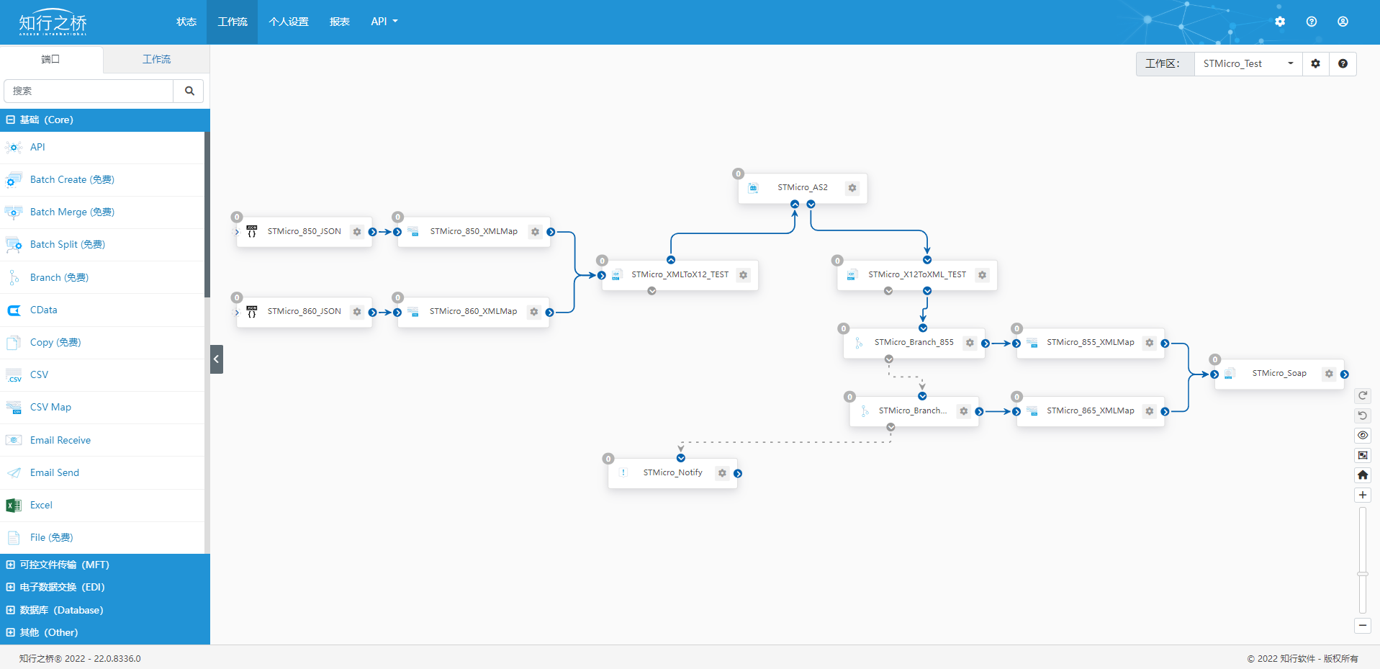Collapse the 基础 (Core) section
This screenshot has height=669, width=1380.
[x=105, y=120]
